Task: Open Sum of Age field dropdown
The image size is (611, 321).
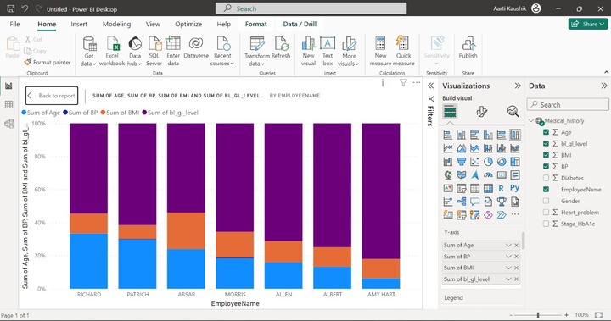Action: (x=508, y=245)
